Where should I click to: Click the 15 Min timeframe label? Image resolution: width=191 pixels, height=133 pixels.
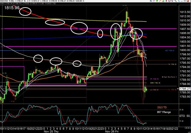coord(11,1)
